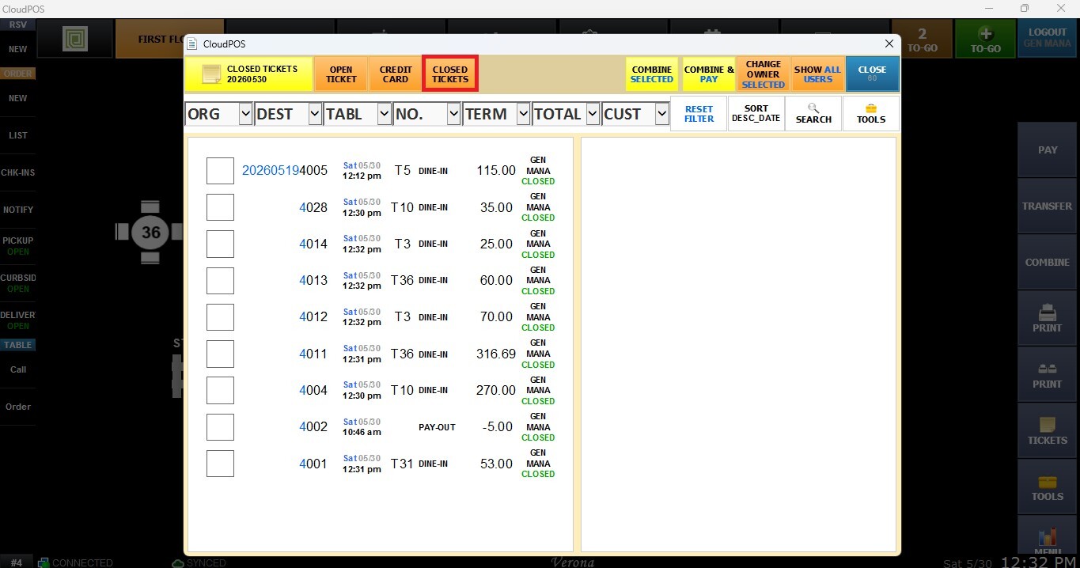The width and height of the screenshot is (1080, 568).
Task: Click the CONNECTED status icon
Action: click(x=44, y=562)
